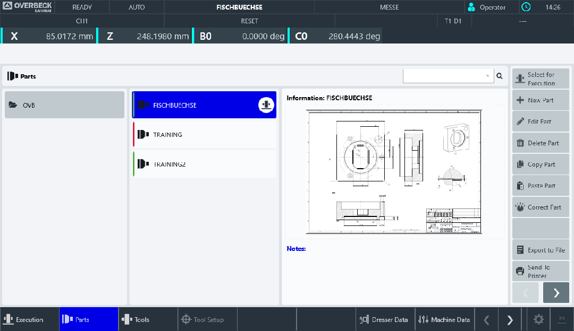Click the Operator user icon

[x=471, y=7]
